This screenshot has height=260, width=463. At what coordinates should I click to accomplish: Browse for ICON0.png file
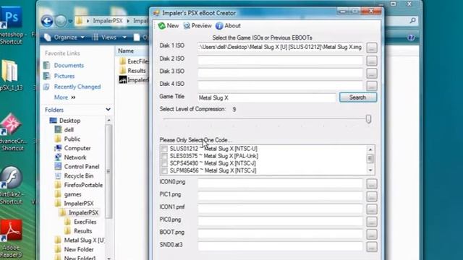372,183
